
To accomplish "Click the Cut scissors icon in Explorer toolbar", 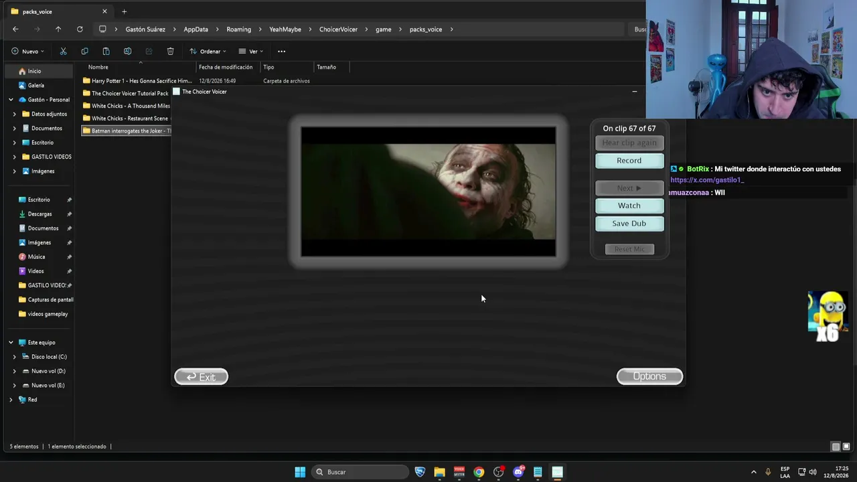I will pos(63,52).
